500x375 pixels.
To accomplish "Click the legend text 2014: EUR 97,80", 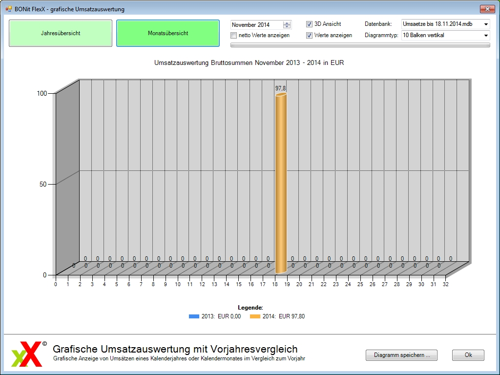I will tap(284, 316).
